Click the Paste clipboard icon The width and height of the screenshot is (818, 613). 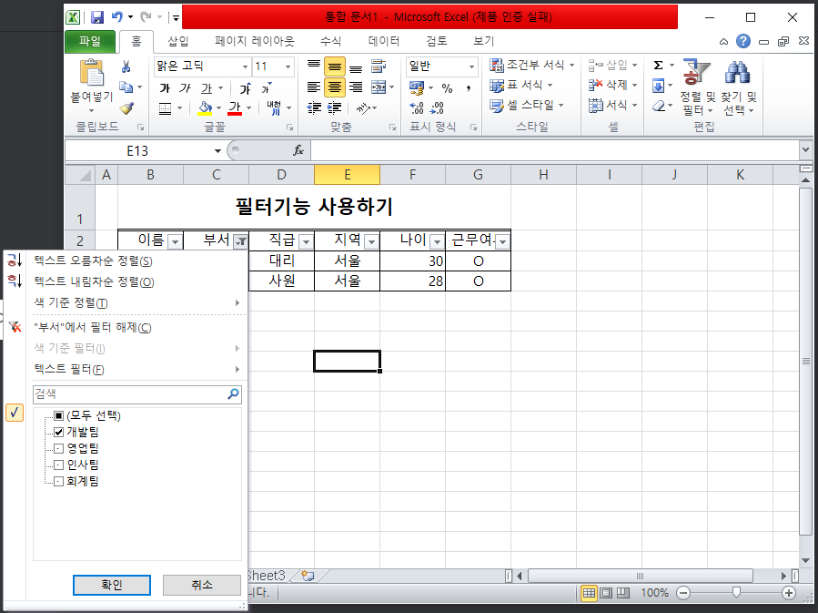92,73
